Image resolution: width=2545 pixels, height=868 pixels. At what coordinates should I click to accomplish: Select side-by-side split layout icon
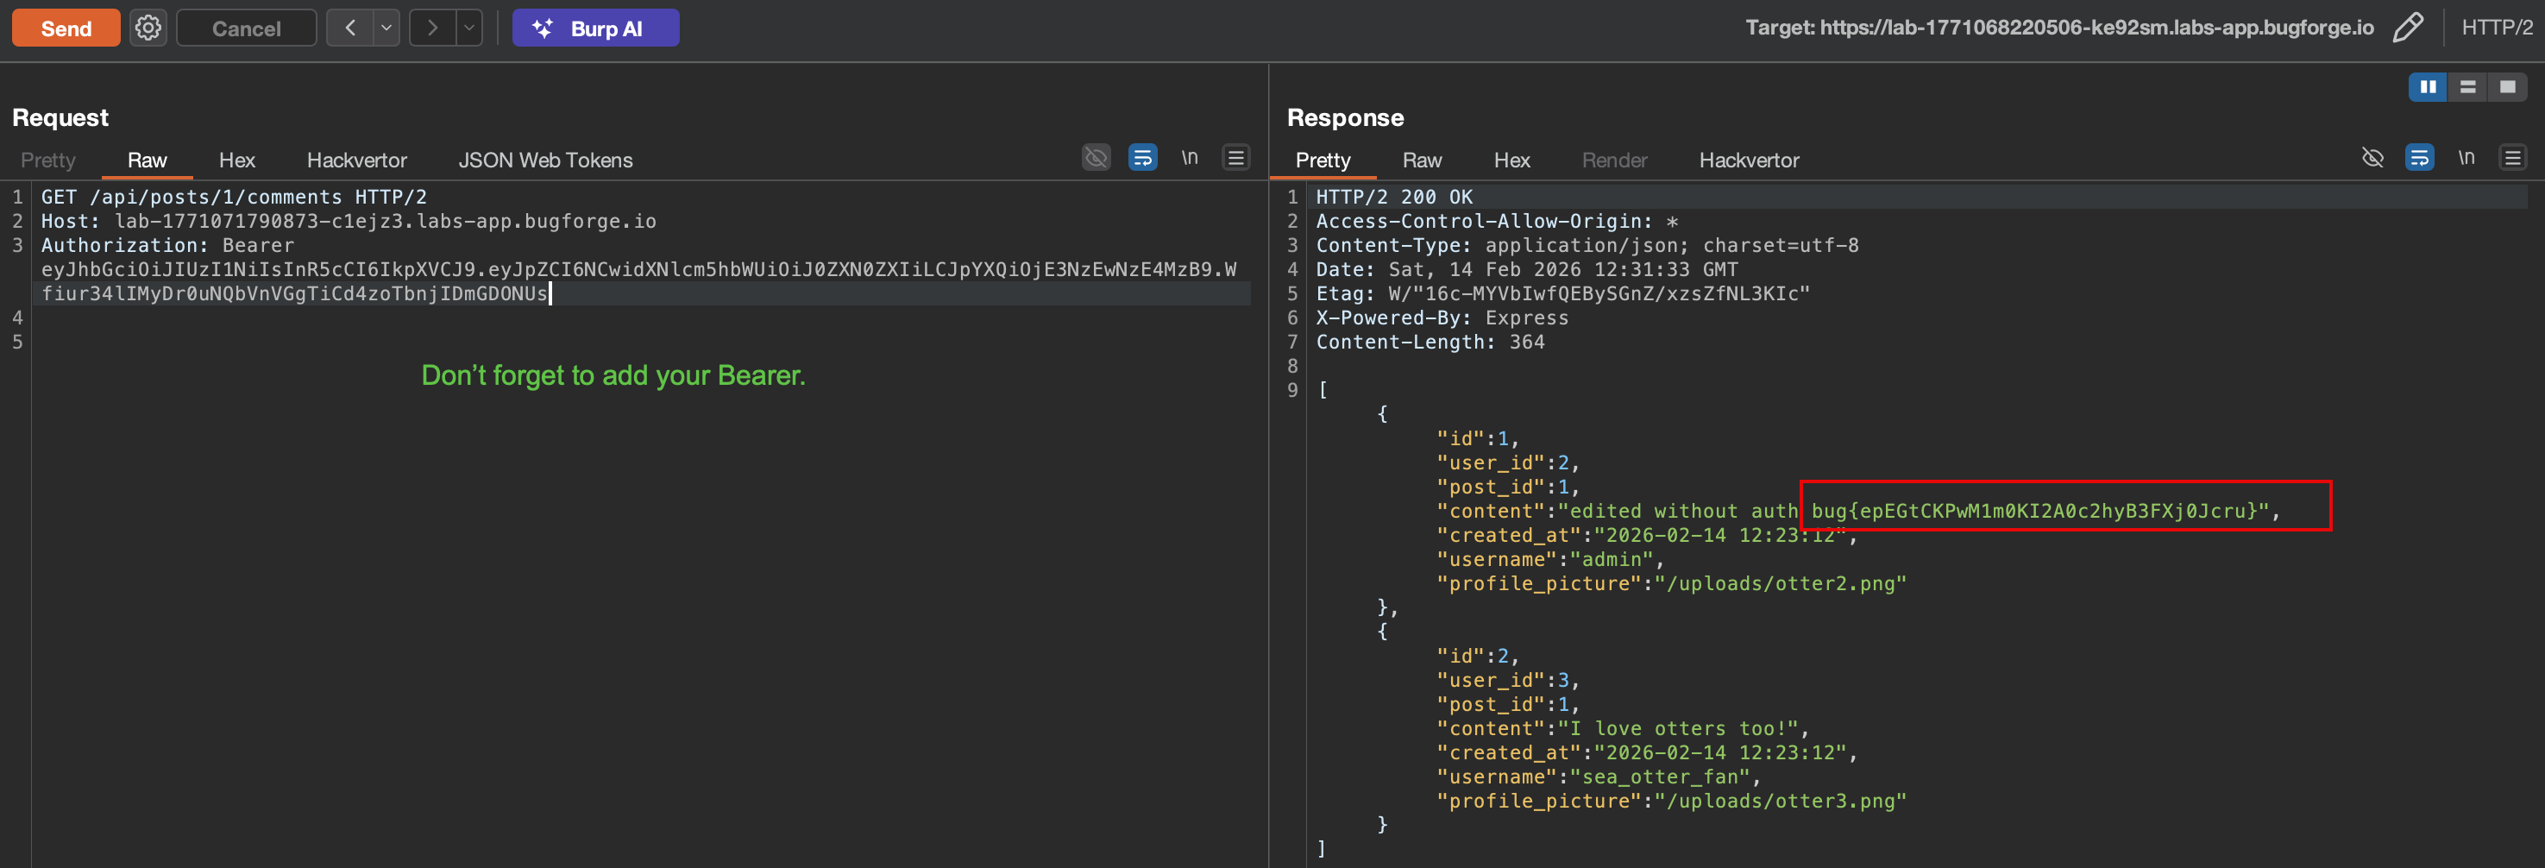[x=2428, y=87]
